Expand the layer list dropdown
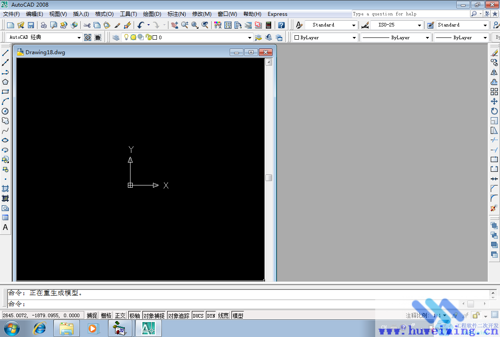 pos(250,37)
